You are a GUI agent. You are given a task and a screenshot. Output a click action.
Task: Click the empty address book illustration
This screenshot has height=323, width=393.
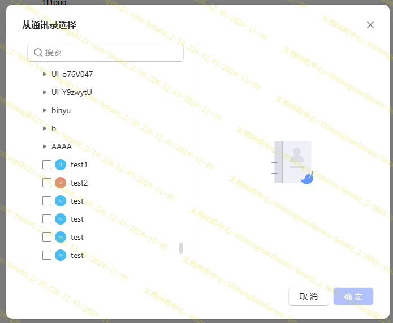click(292, 163)
